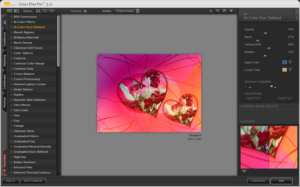300x187 pixels.
Task: Go to next filter with down arrow
Action: click(297, 18)
